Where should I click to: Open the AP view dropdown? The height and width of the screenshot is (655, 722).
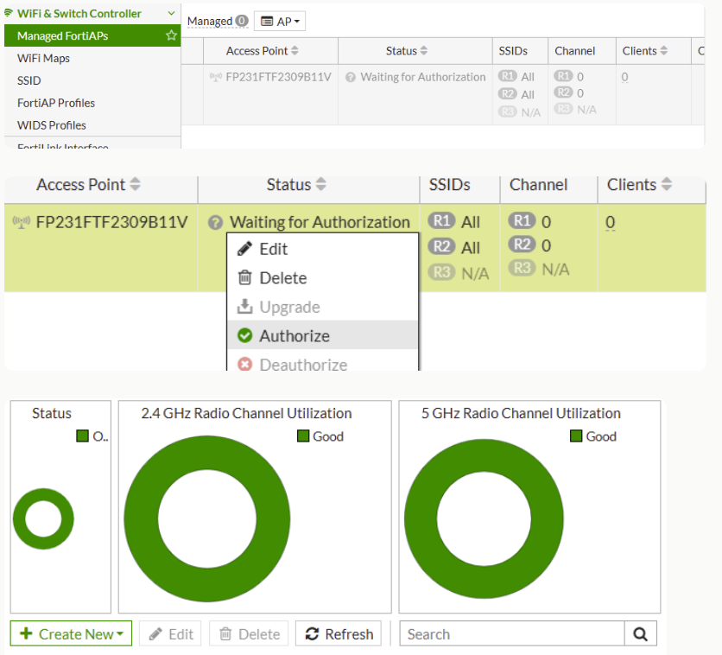280,22
